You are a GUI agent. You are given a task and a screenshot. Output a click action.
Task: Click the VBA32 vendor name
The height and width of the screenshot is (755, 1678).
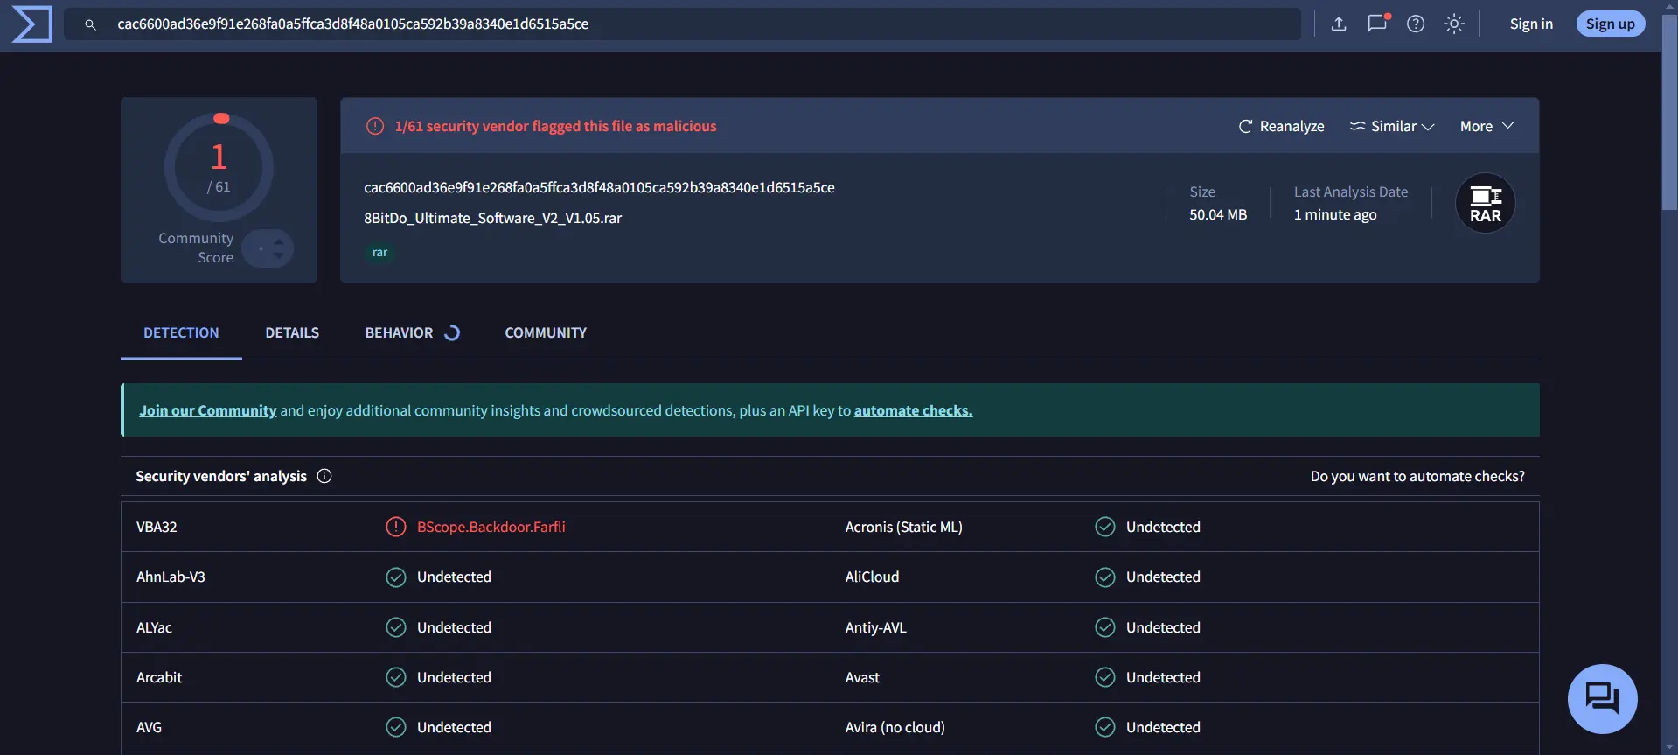(157, 527)
